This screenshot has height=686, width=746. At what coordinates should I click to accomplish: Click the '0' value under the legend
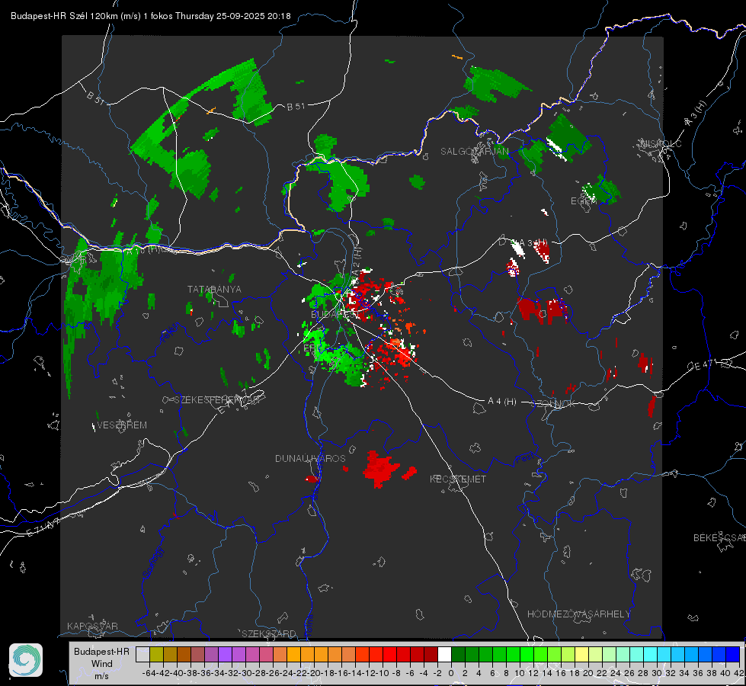(451, 673)
